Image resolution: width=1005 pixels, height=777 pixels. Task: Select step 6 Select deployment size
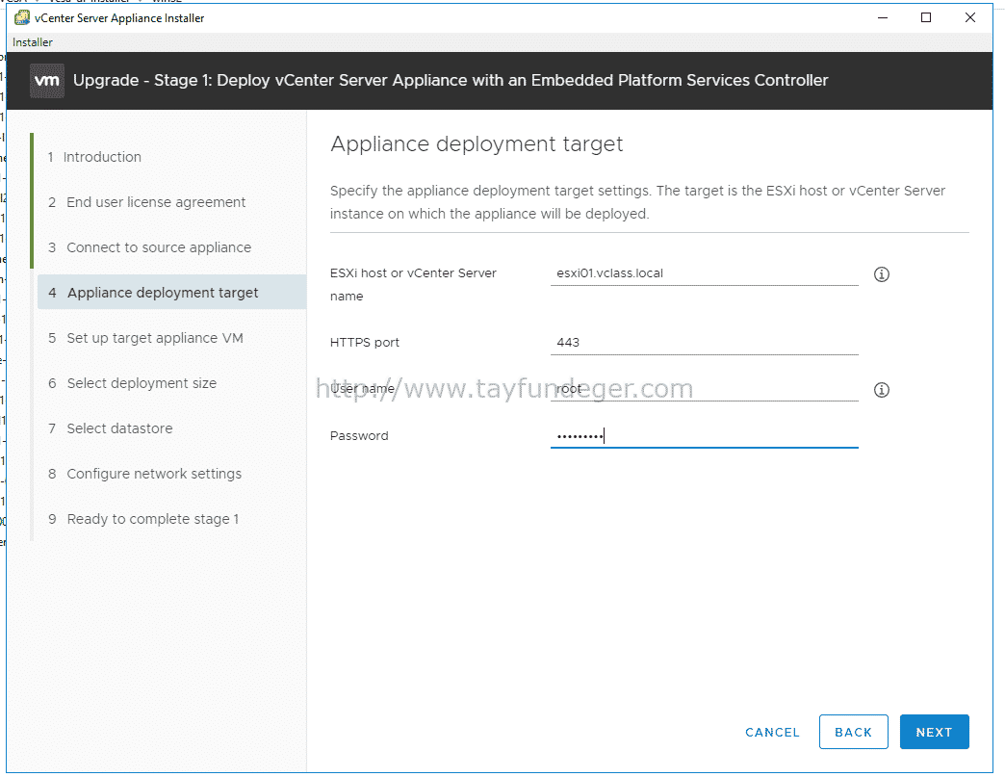[x=133, y=383]
